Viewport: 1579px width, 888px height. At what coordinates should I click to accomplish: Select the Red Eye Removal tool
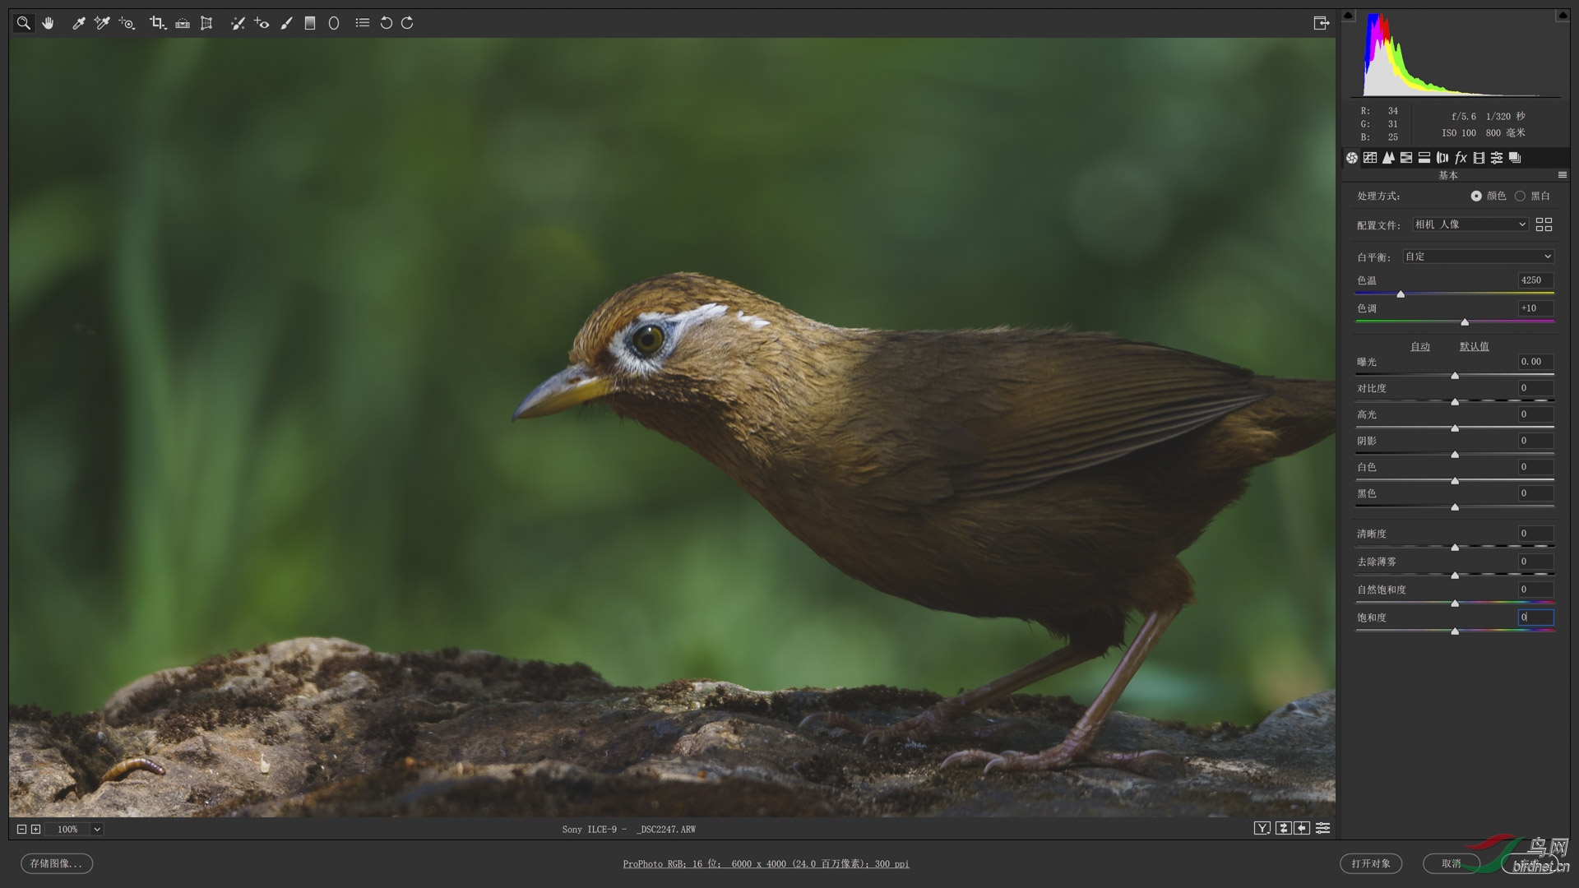tap(262, 23)
